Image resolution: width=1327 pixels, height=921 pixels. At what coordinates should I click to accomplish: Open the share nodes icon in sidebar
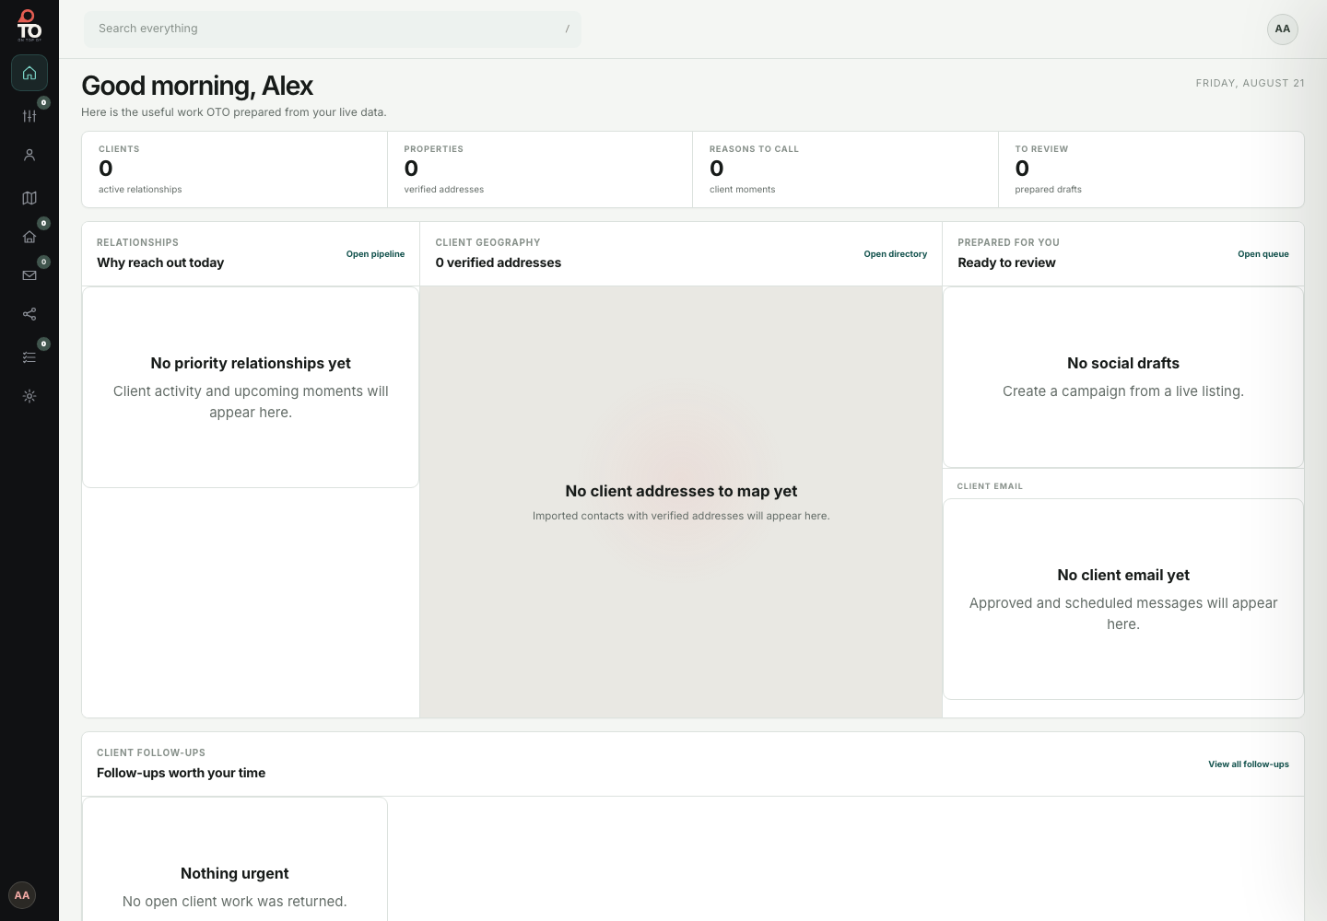pyautogui.click(x=29, y=314)
